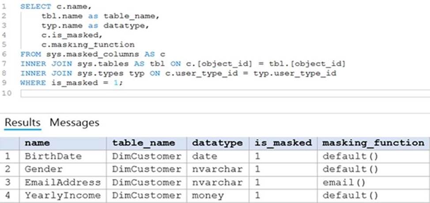This screenshot has height=203, width=430.
Task: Place cursor in empty editor line 10
Action: coord(221,93)
